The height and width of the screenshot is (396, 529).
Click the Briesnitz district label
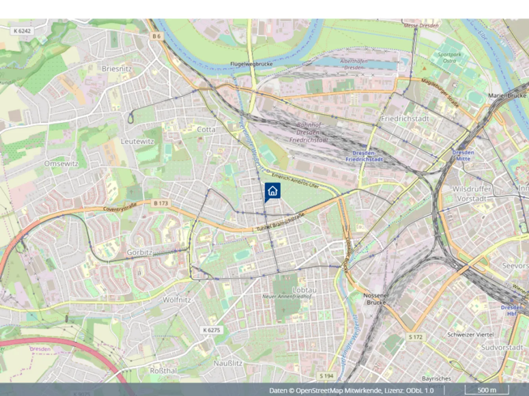(x=117, y=69)
